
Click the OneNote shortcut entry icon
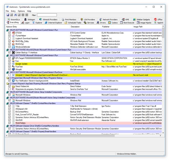pyautogui.click(x=13, y=89)
